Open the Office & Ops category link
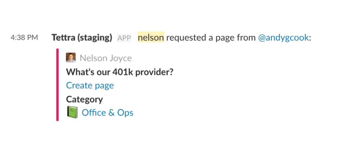 pyautogui.click(x=107, y=113)
